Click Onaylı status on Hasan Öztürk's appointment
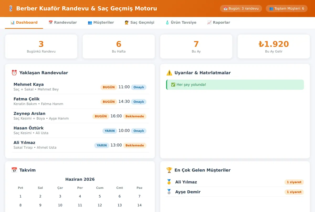 139,131
